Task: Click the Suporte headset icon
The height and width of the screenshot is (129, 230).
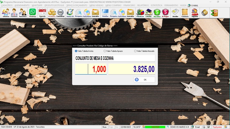Action: (x=195, y=13)
